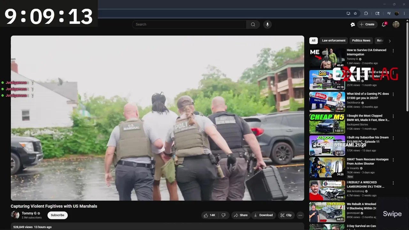Select the Law enforcement chip

(x=334, y=41)
